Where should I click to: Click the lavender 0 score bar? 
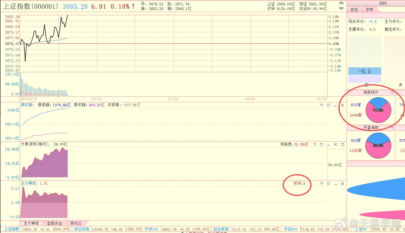[x=364, y=79]
